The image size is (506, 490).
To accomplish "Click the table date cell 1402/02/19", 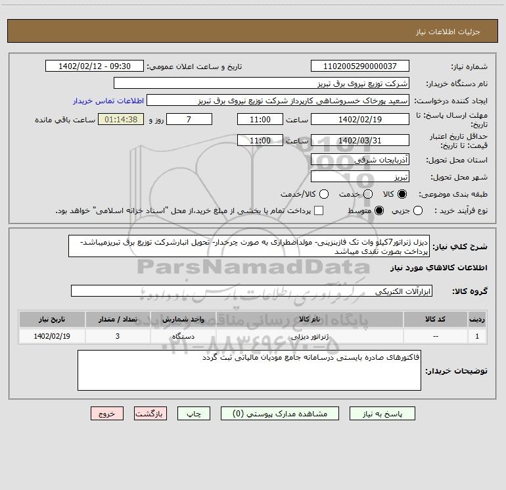I will click(52, 336).
